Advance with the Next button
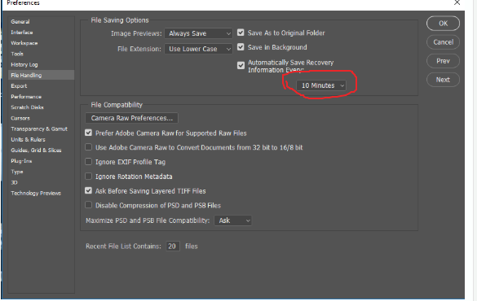 coord(443,80)
